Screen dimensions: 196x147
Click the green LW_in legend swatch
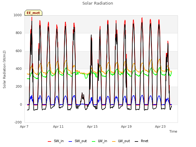tap(94, 141)
